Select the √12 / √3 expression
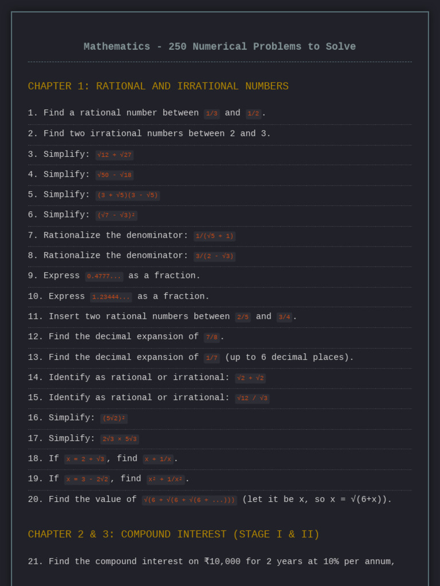The height and width of the screenshot is (586, 440). [x=252, y=398]
